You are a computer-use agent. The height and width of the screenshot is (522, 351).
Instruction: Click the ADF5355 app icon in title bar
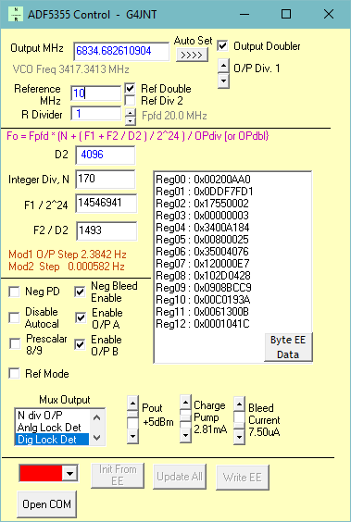click(x=16, y=14)
